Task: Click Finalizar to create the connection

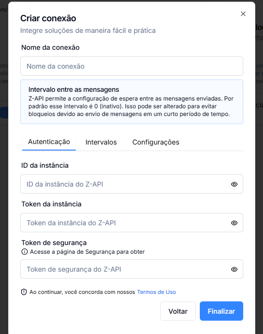Action: pyautogui.click(x=221, y=311)
